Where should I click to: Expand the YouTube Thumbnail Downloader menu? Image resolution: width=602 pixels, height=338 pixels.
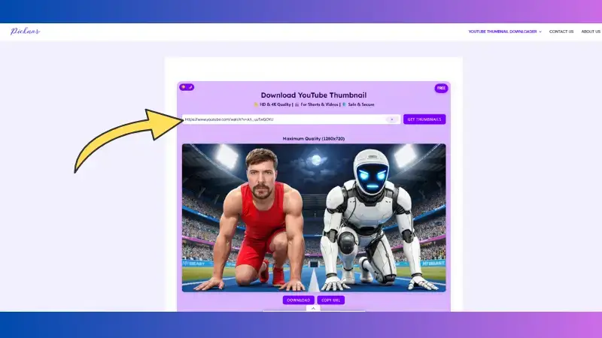pyautogui.click(x=503, y=32)
